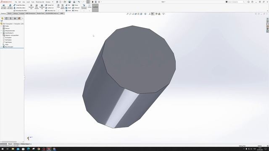The height and width of the screenshot is (151, 269).
Task: Open dropdown arrow under Fillet
Action: click(x=58, y=11)
